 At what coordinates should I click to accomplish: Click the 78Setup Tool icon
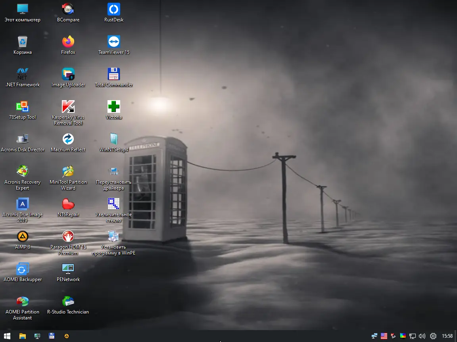click(23, 110)
